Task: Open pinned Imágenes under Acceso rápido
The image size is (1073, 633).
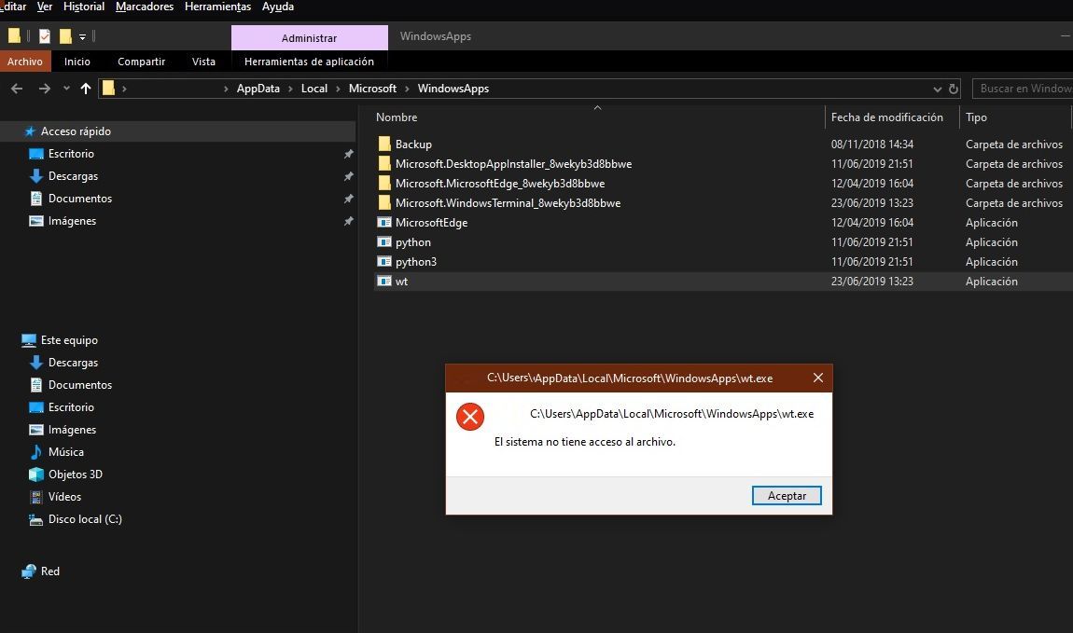Action: pyautogui.click(x=72, y=222)
